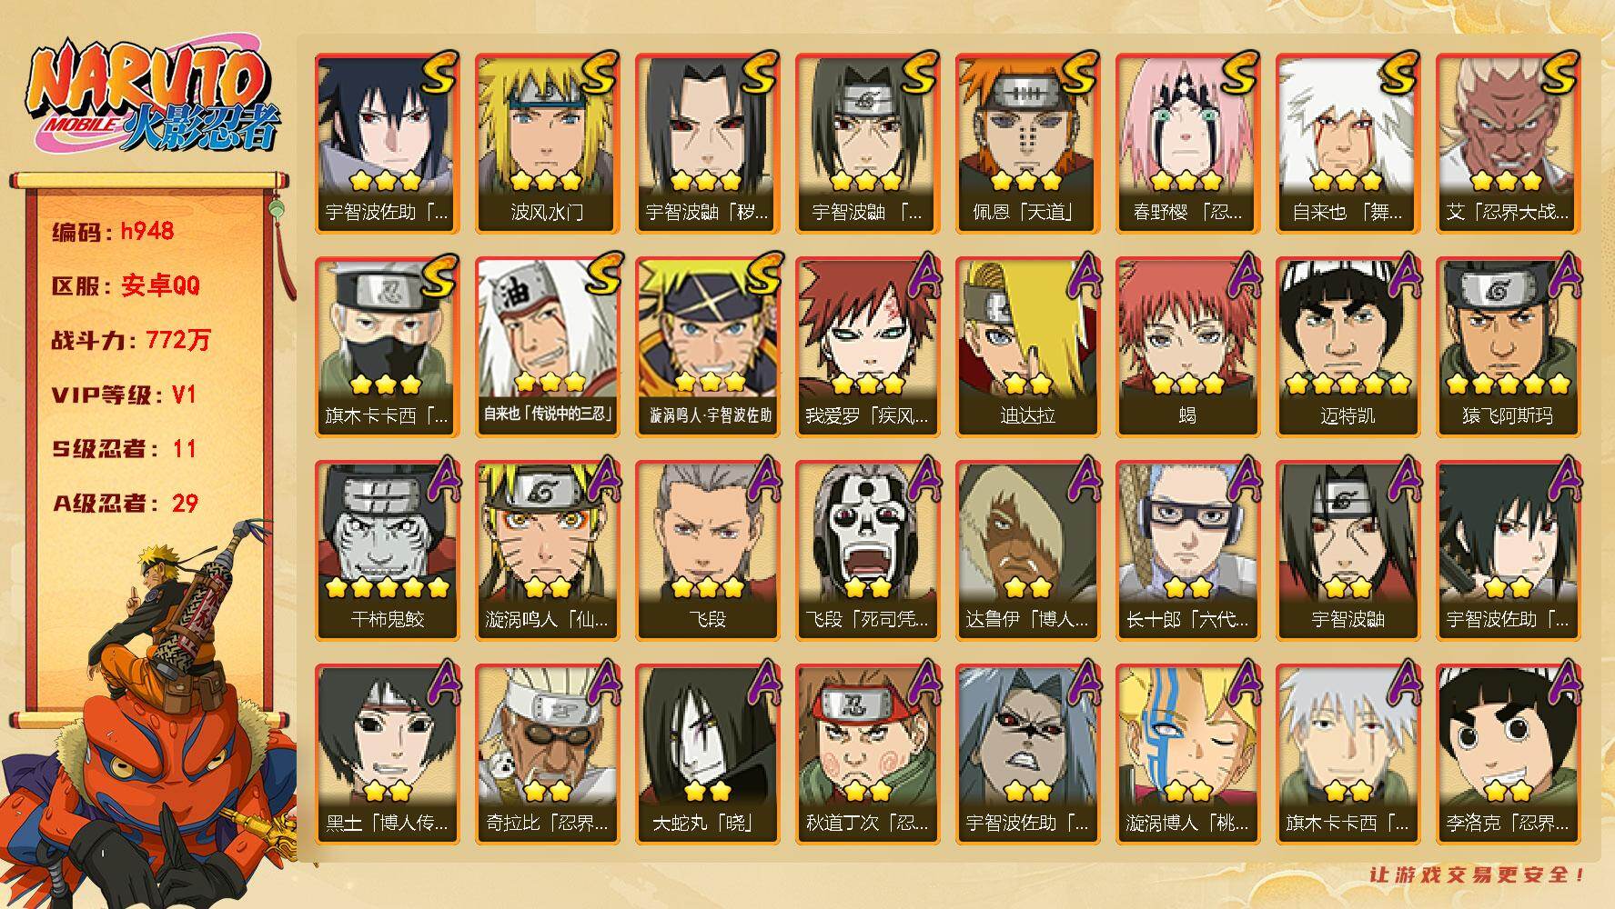
Task: Click the 战斗力: 772万 stat line
Action: (131, 340)
